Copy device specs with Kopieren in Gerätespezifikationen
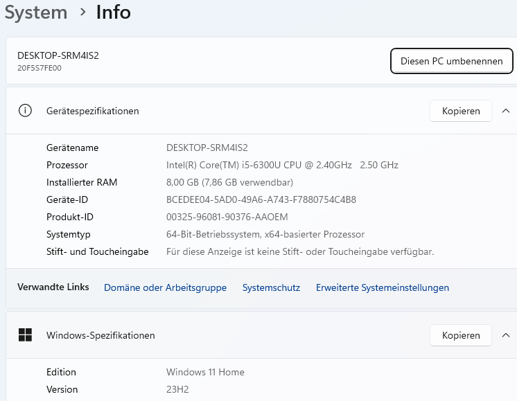 click(461, 111)
